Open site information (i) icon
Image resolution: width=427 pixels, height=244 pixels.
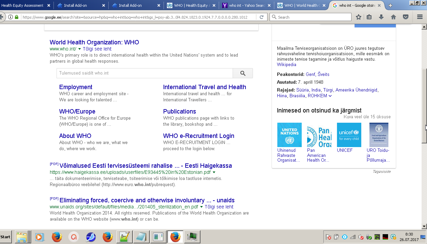(10, 17)
